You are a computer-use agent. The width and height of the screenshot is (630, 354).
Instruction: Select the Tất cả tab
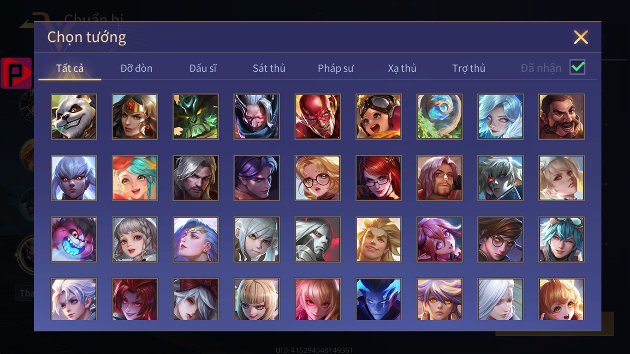click(x=70, y=68)
